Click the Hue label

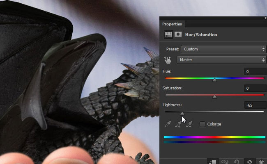coord(167,71)
